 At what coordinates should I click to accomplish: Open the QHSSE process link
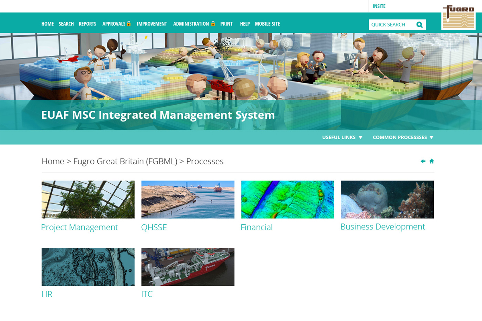click(x=154, y=228)
